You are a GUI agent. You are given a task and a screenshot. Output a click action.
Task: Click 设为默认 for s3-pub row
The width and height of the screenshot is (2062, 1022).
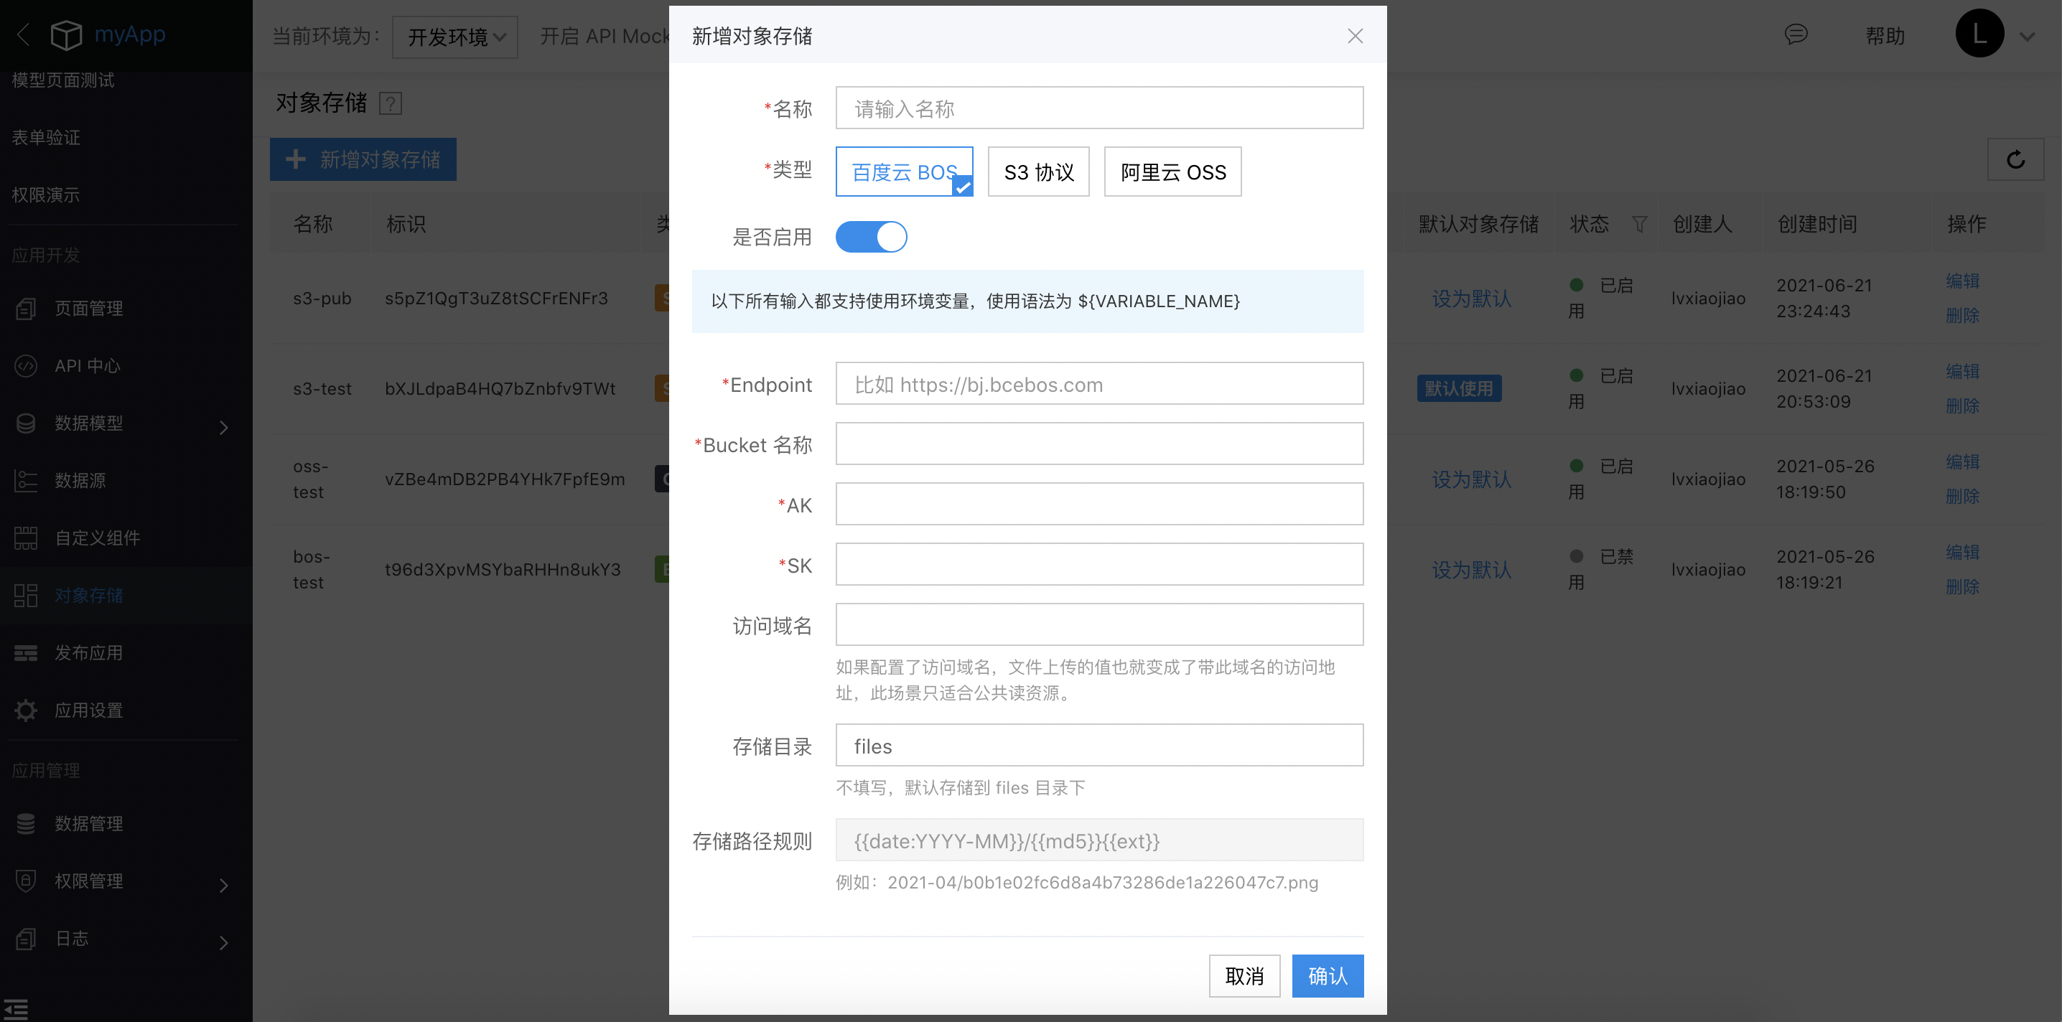coord(1471,299)
